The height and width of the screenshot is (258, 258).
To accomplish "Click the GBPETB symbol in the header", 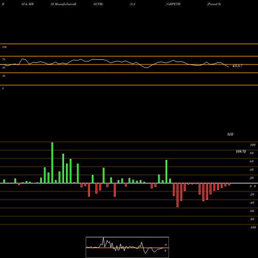I will click(174, 4).
